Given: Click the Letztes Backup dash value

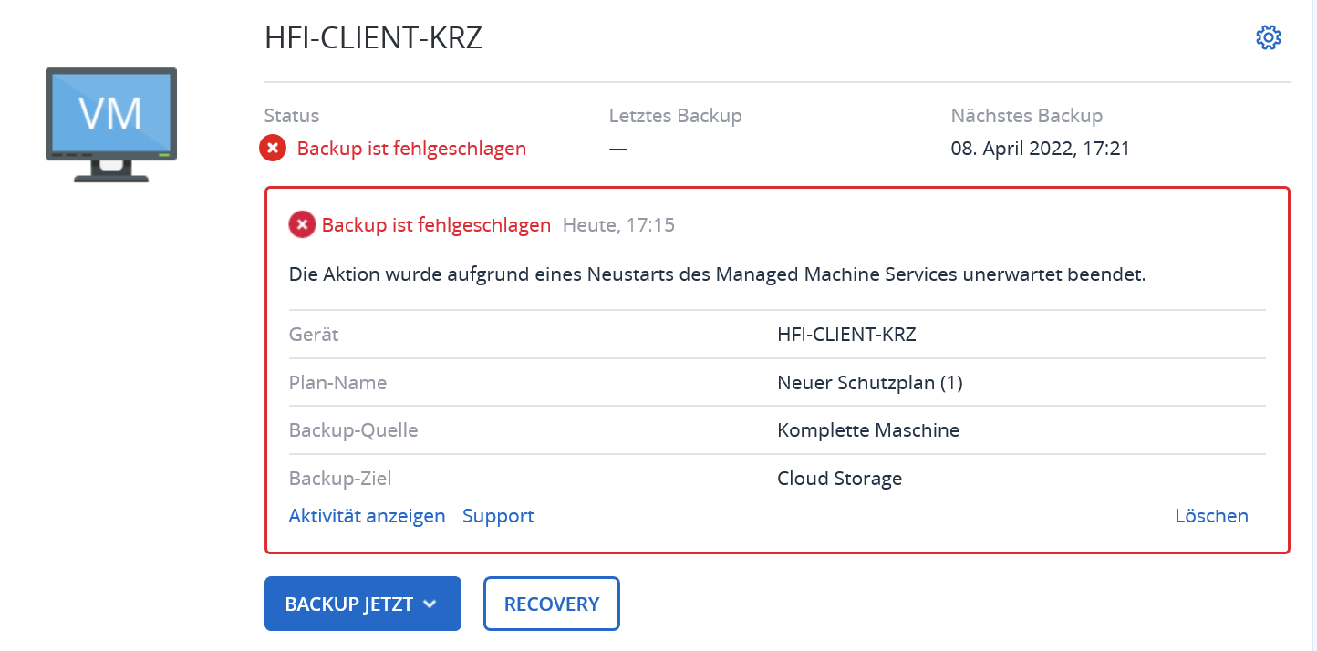Looking at the screenshot, I should pyautogui.click(x=618, y=148).
